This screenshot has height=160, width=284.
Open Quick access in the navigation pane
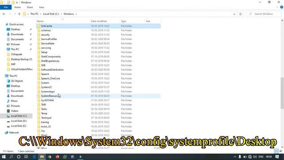(x=16, y=24)
